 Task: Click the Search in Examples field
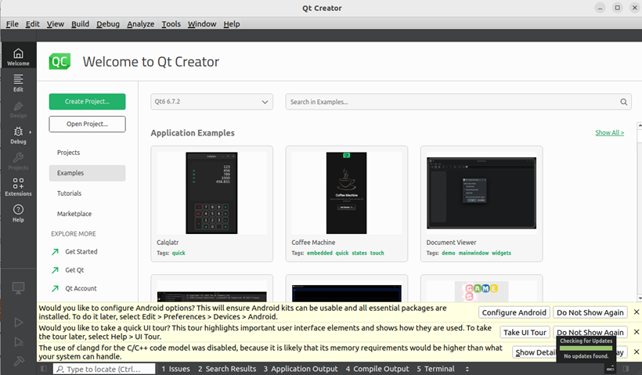click(459, 102)
